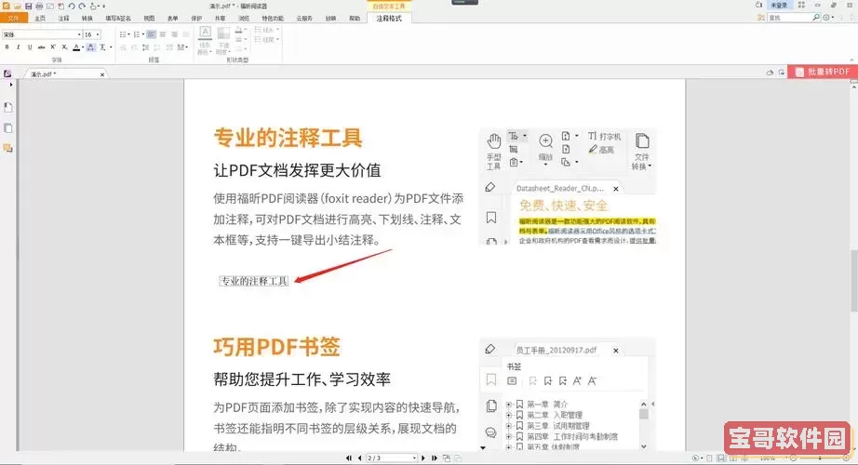This screenshot has width=858, height=465.
Task: Toggle Italic text formatting
Action: (18, 47)
